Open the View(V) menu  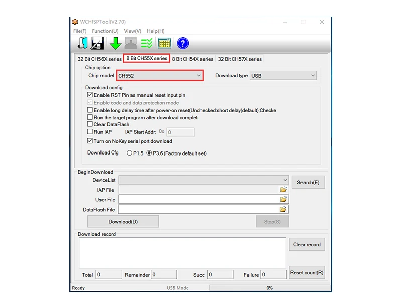pos(133,31)
